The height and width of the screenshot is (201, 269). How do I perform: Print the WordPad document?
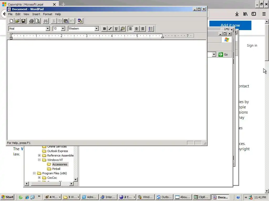pyautogui.click(x=32, y=21)
